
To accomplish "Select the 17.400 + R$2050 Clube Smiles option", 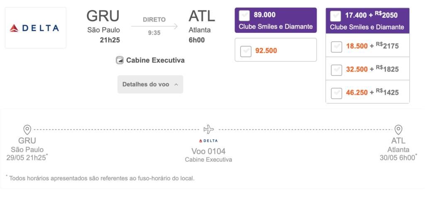I will click(335, 16).
